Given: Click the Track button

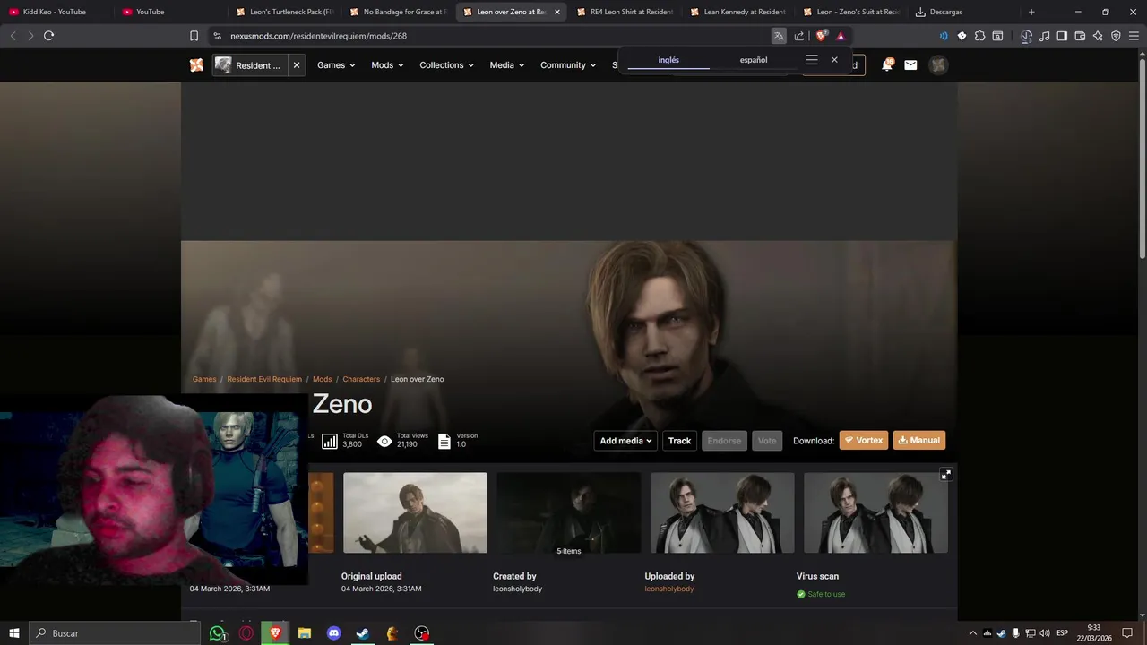Looking at the screenshot, I should point(679,441).
